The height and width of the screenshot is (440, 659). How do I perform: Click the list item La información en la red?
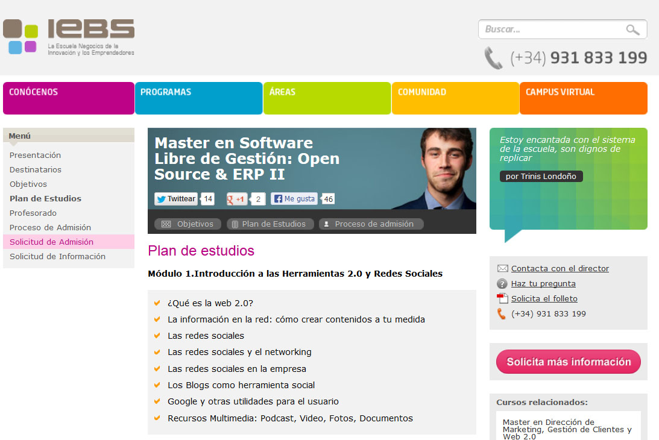point(296,319)
